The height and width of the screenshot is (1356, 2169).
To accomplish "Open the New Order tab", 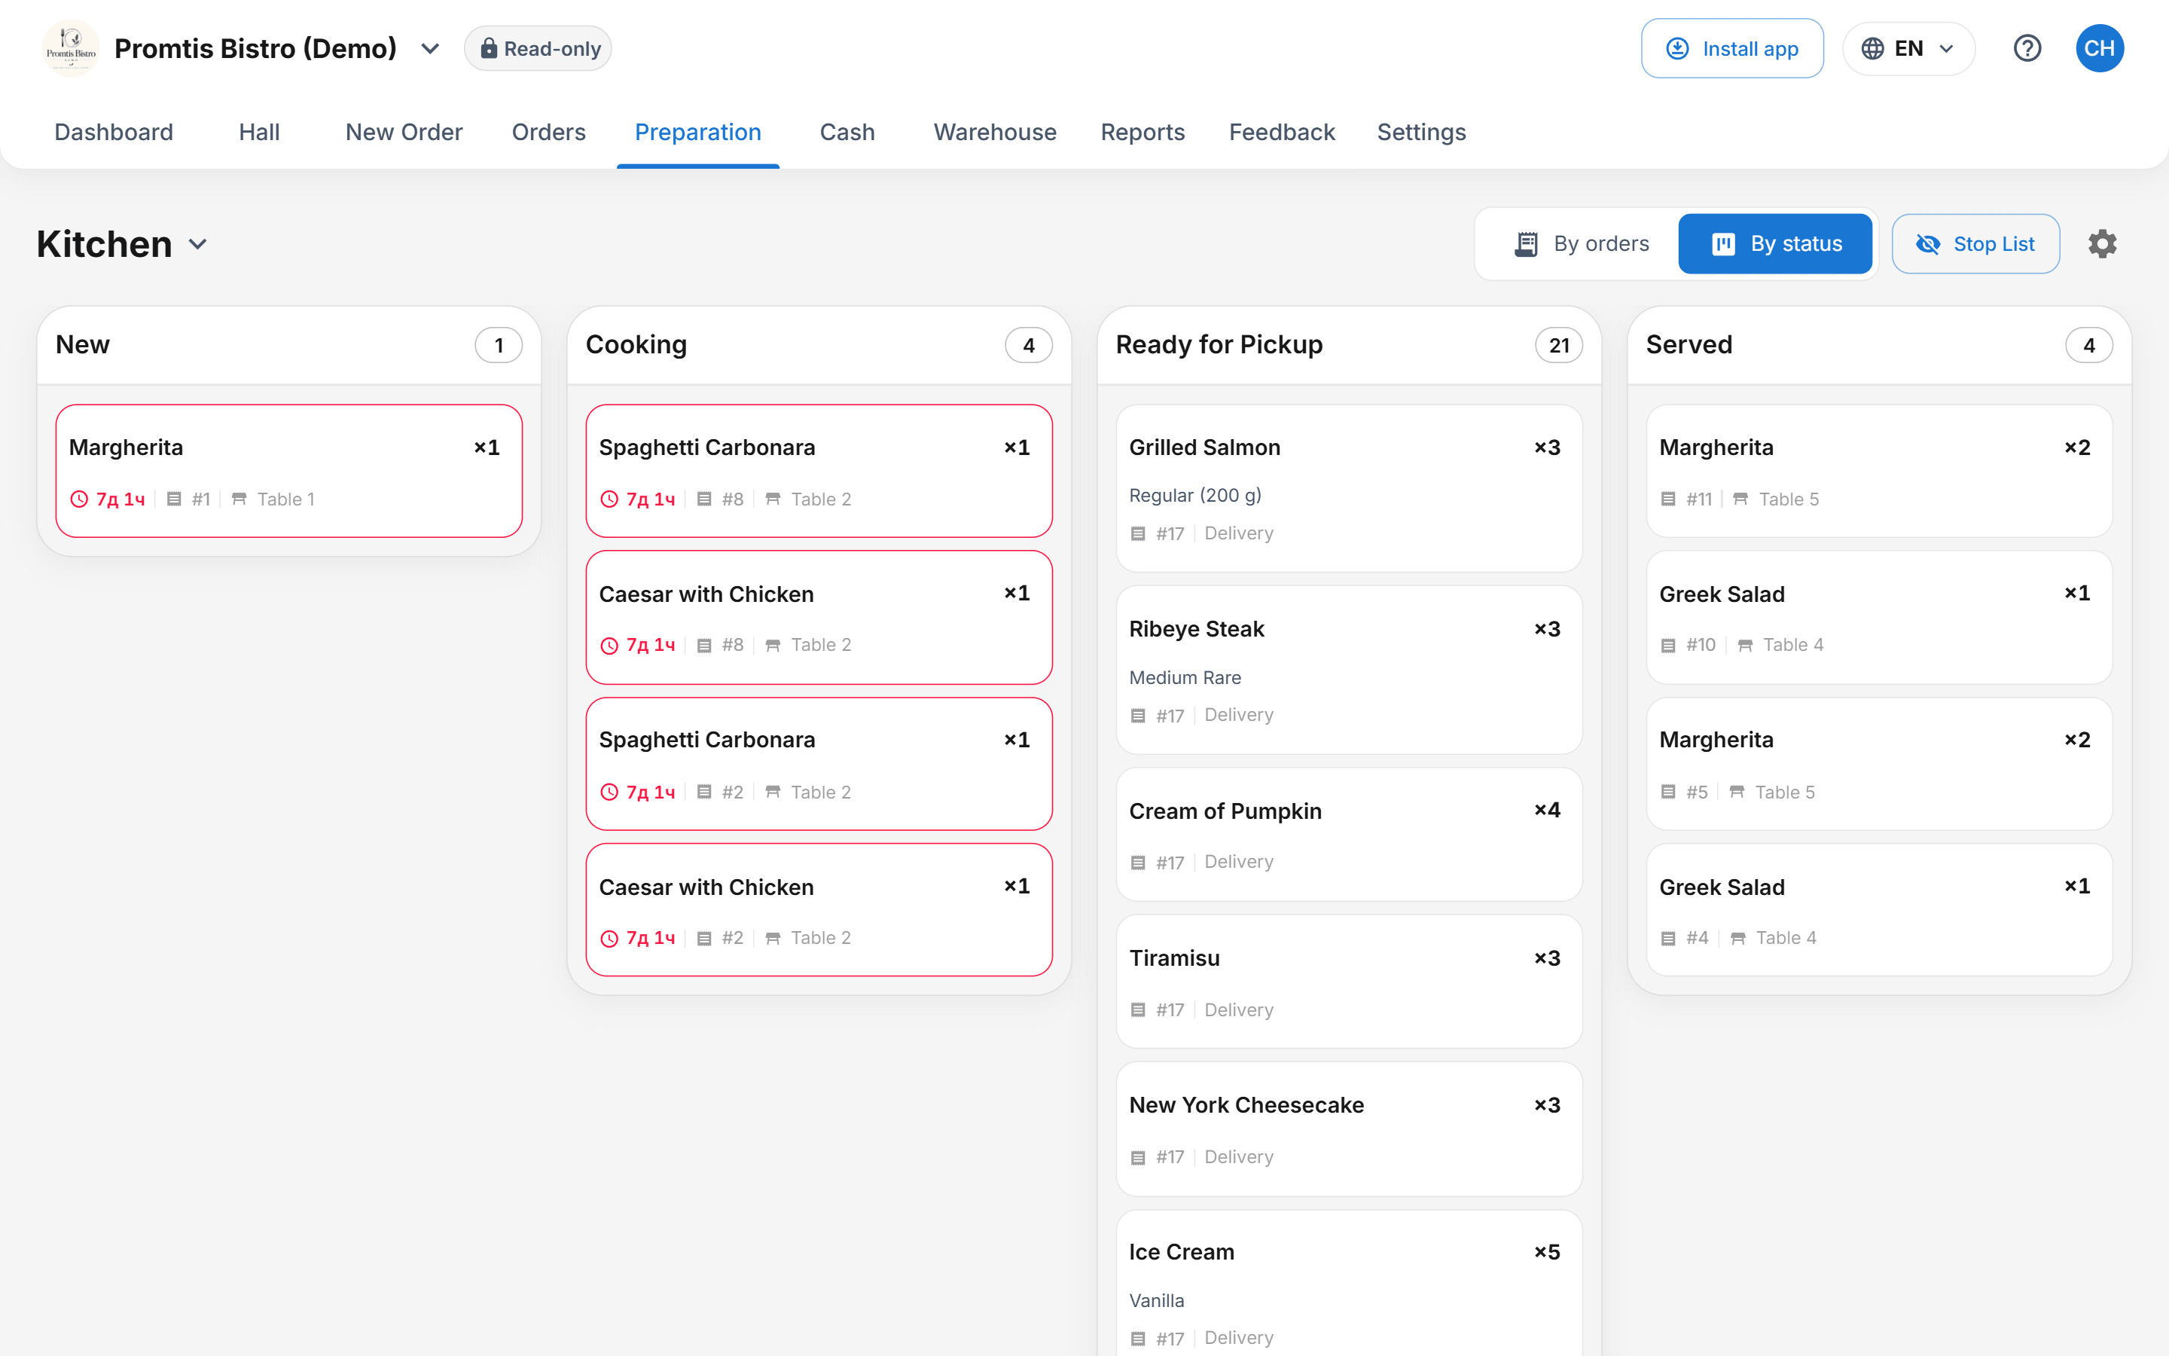I will click(404, 133).
